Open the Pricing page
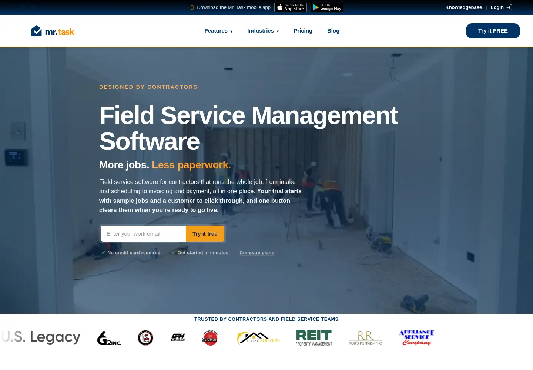Viewport: 533px width, 370px height. (x=303, y=31)
